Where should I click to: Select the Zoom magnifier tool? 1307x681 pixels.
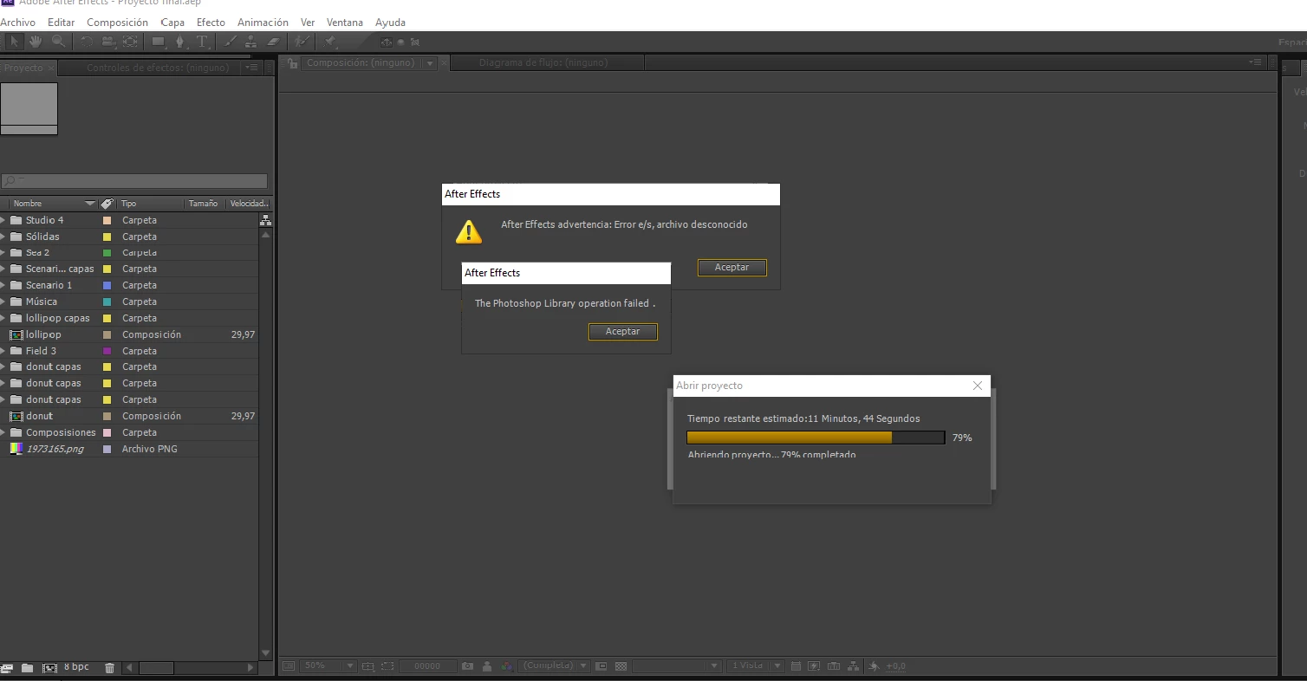[x=58, y=41]
